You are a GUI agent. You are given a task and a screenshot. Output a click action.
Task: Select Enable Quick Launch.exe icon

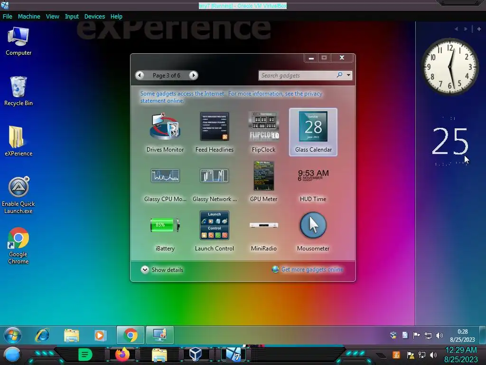tap(19, 195)
